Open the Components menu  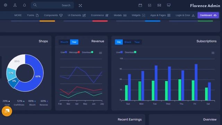click(53, 15)
